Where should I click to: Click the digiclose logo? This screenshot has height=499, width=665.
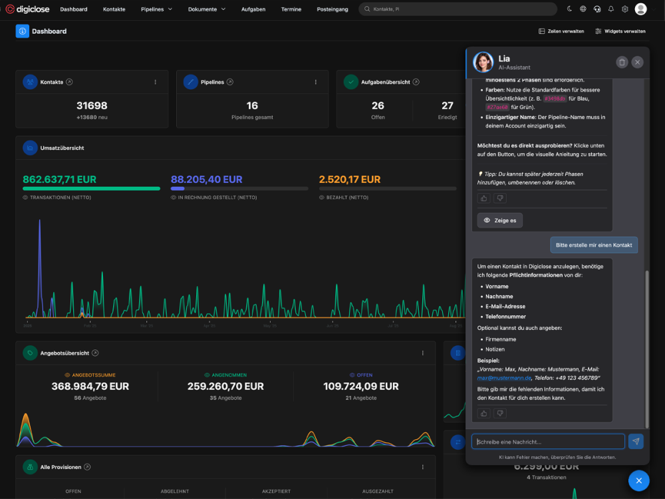click(27, 9)
